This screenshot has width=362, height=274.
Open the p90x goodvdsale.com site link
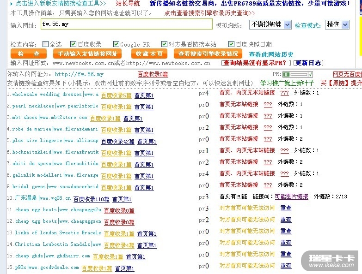click(47, 268)
